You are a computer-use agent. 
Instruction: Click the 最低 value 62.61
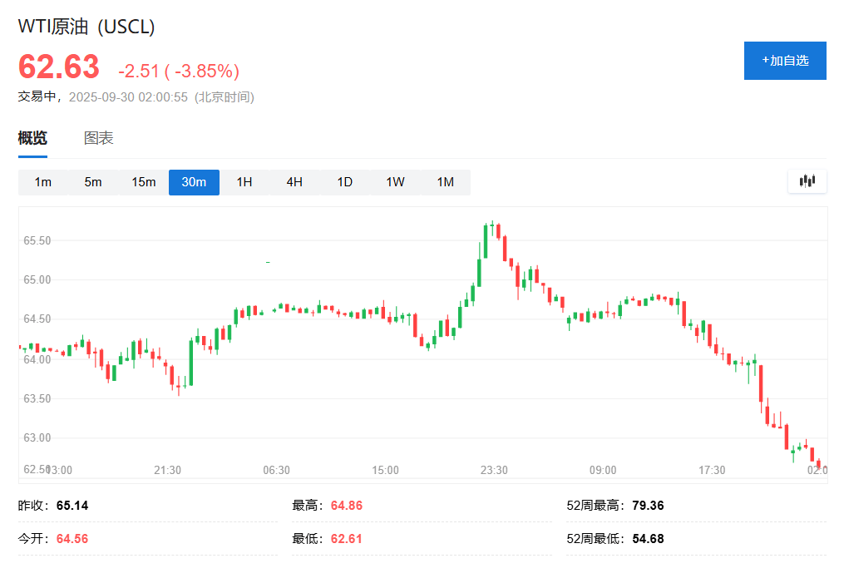point(346,538)
